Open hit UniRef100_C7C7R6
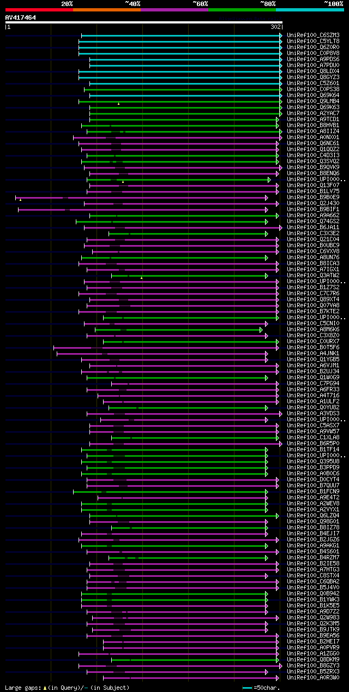Image resolution: width=349 pixels, height=692 pixels. tap(313, 293)
